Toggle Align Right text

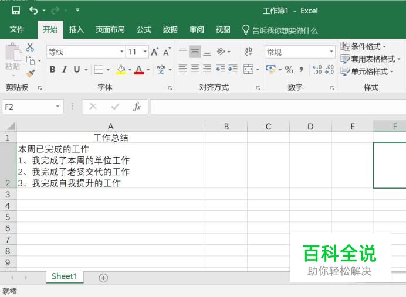(207, 69)
